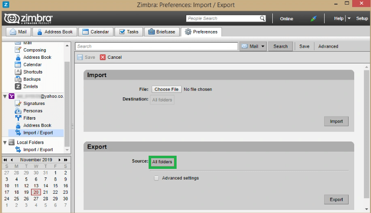
Task: Click the app Z icon in title bar
Action: coord(6,5)
